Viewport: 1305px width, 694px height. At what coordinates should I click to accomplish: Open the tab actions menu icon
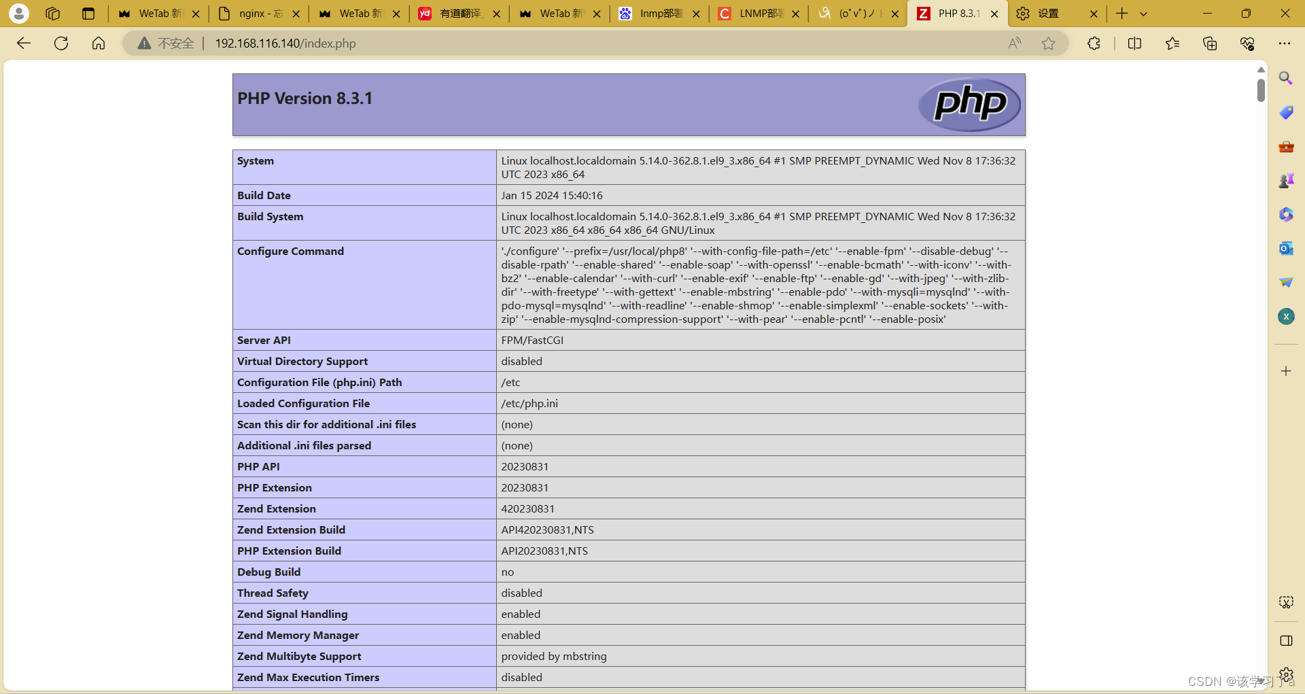point(88,13)
